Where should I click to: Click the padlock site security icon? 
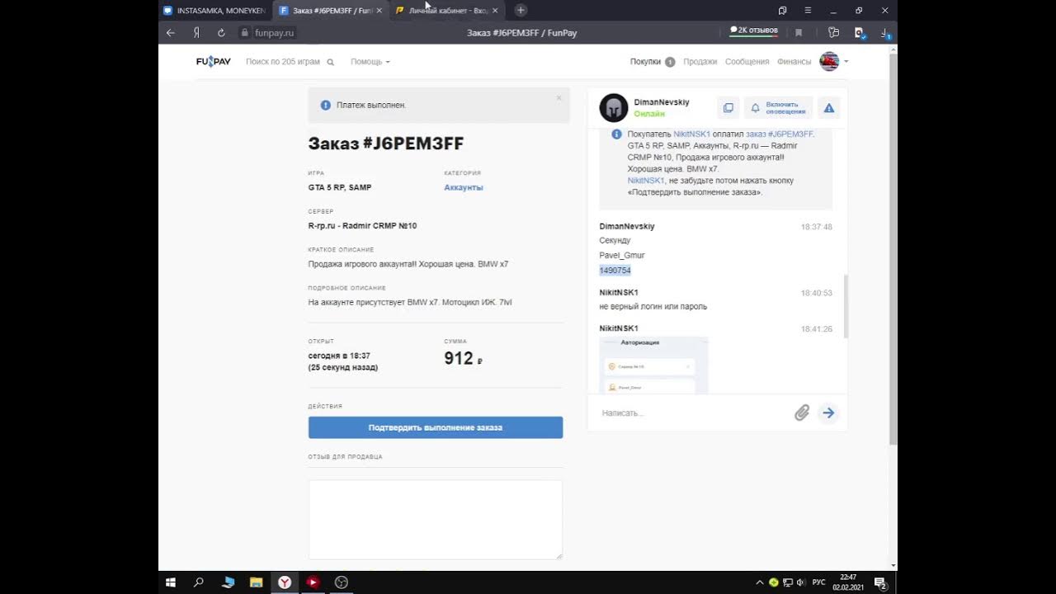click(x=244, y=33)
